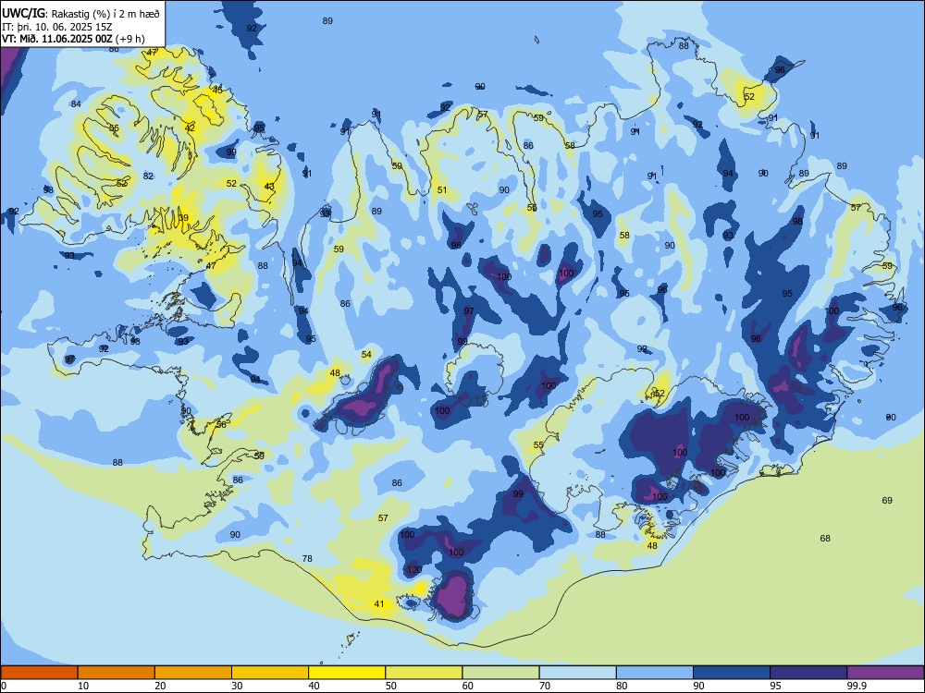
Task: Click the '45' value in the Westfjords
Action: (x=217, y=91)
